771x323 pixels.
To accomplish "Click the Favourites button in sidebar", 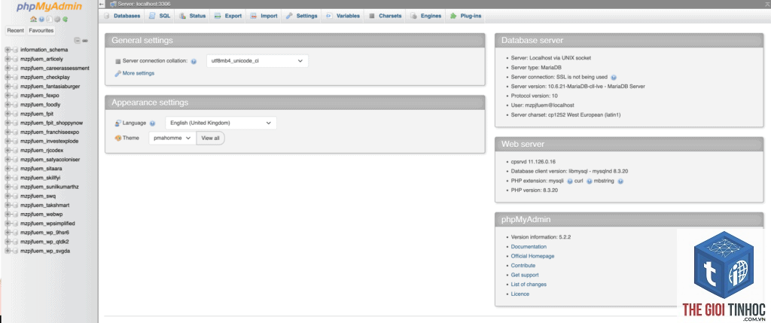I will (x=41, y=30).
